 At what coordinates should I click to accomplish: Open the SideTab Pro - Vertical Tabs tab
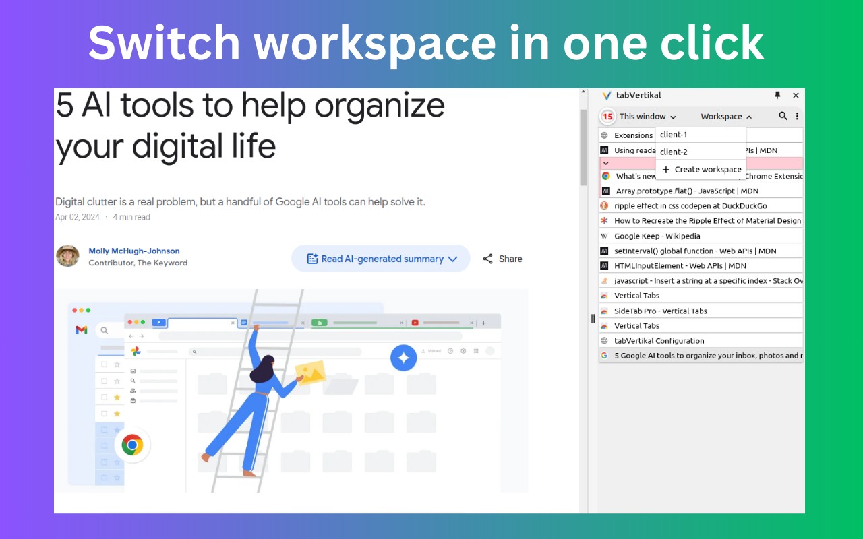(x=701, y=311)
